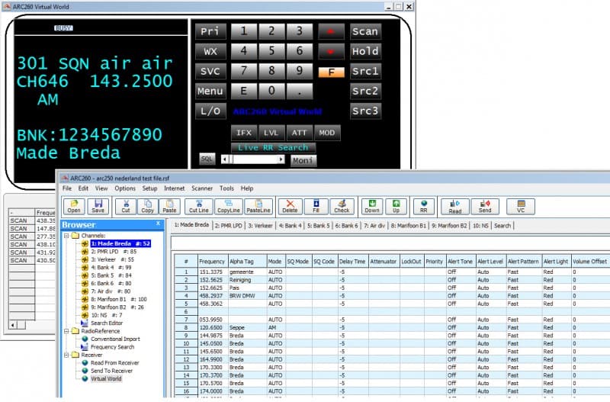Select bank 8: Marifoon B1 in tree
Image resolution: width=610 pixels, height=402 pixels.
[x=119, y=299]
